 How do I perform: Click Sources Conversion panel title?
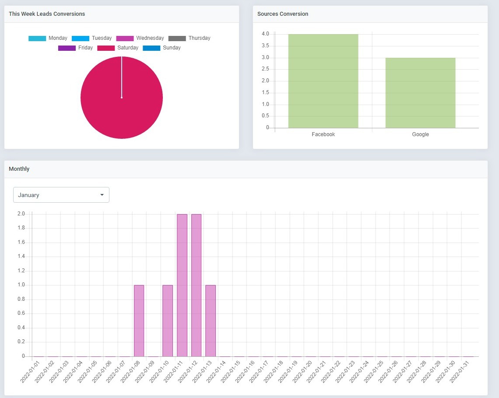coord(283,14)
